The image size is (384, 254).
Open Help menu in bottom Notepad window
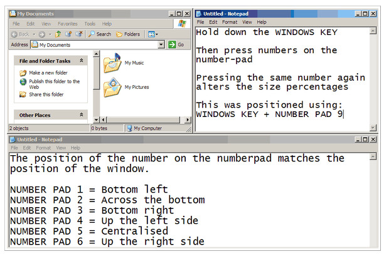tap(75, 148)
